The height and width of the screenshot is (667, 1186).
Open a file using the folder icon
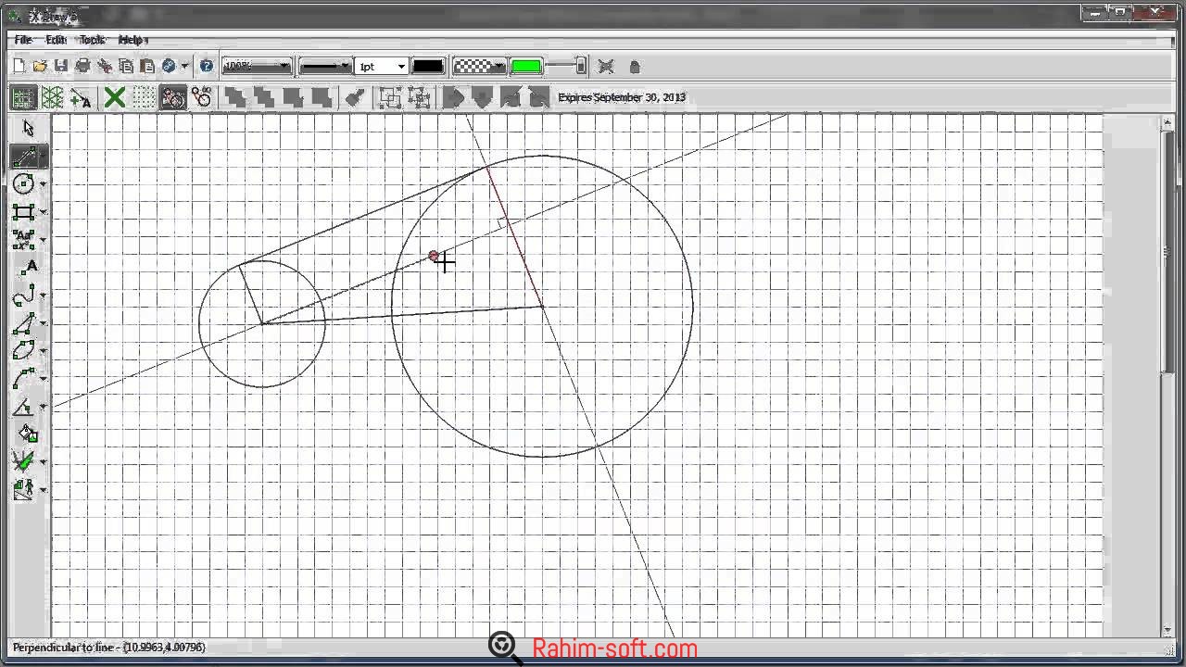coord(40,67)
